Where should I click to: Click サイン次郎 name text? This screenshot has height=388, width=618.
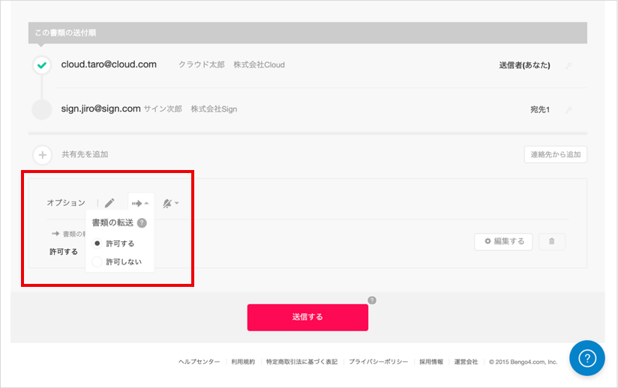click(163, 109)
